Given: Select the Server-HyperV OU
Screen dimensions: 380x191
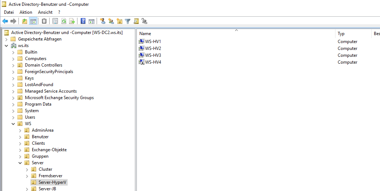Looking at the screenshot, I should [x=52, y=182].
